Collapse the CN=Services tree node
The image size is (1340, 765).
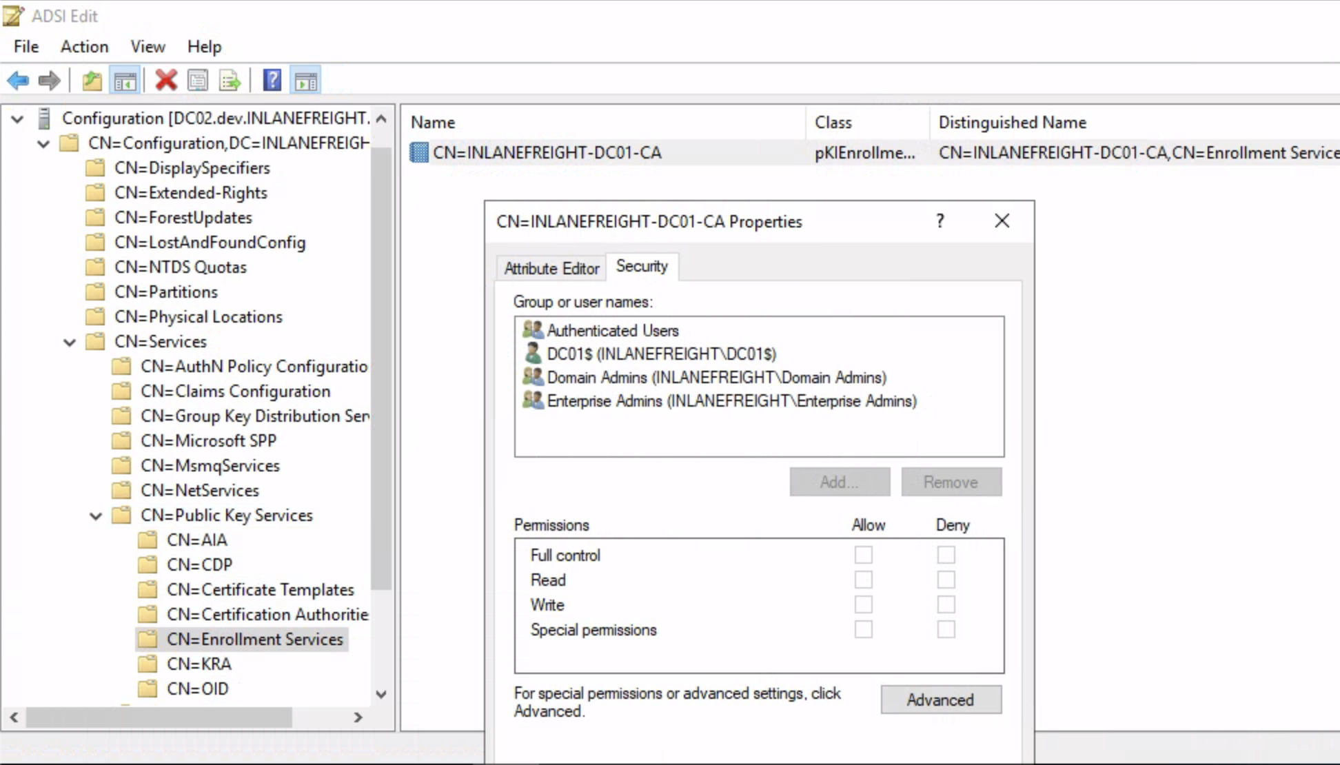tap(70, 342)
